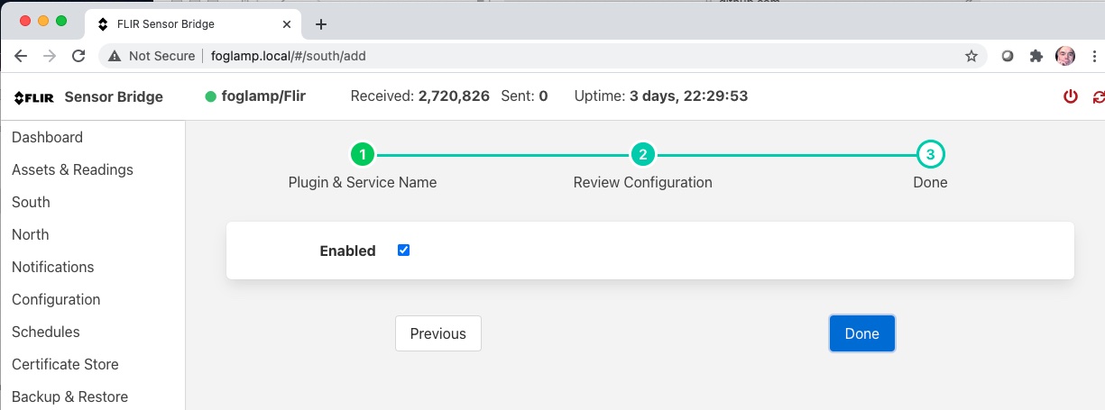Select the FLIR Sensor Bridge browser tab
1105x410 pixels.
(189, 24)
